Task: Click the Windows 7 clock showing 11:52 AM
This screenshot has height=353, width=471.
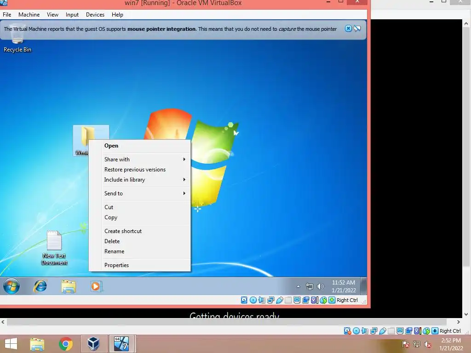Action: click(344, 286)
